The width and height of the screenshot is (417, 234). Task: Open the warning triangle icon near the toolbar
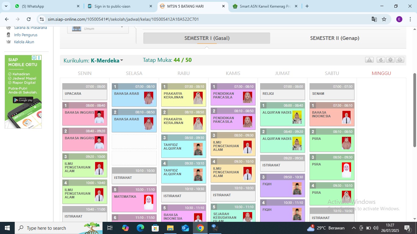tap(369, 60)
